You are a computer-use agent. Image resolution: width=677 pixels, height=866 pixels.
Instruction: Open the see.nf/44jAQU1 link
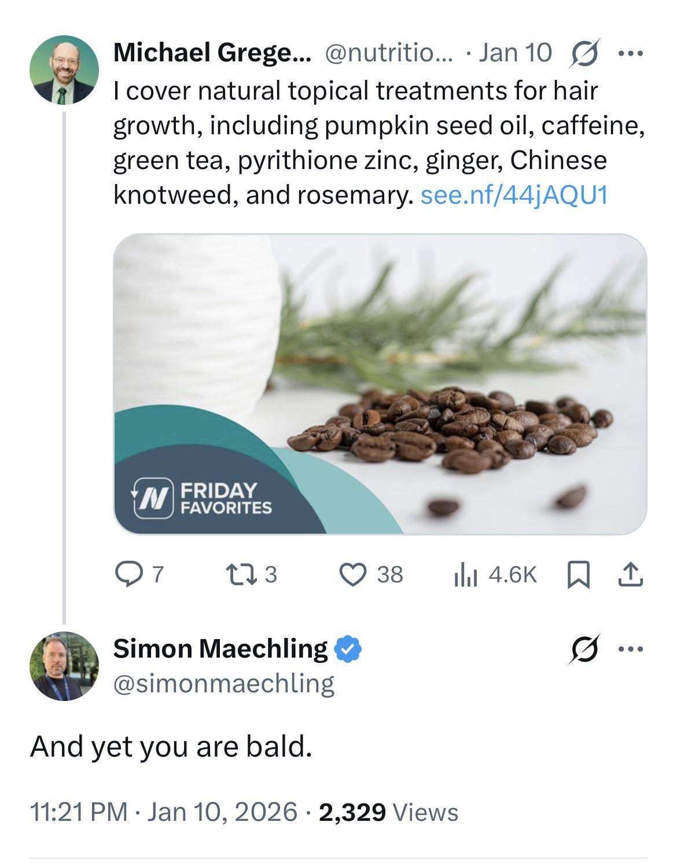point(514,195)
